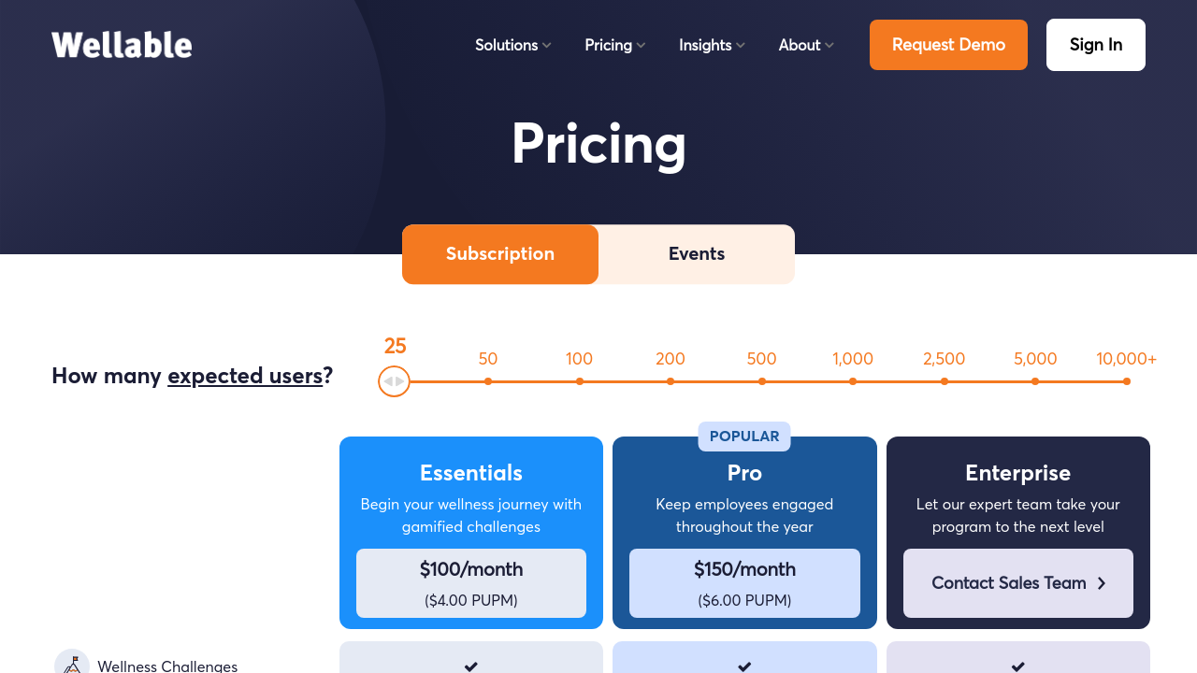Click the Wellness Challenges icon
The height and width of the screenshot is (673, 1197).
[72, 664]
